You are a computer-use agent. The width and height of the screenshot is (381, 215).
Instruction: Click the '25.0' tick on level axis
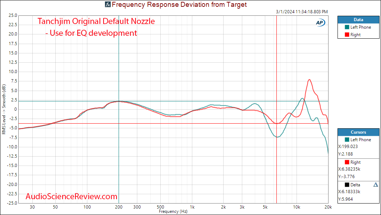tap(13, 15)
